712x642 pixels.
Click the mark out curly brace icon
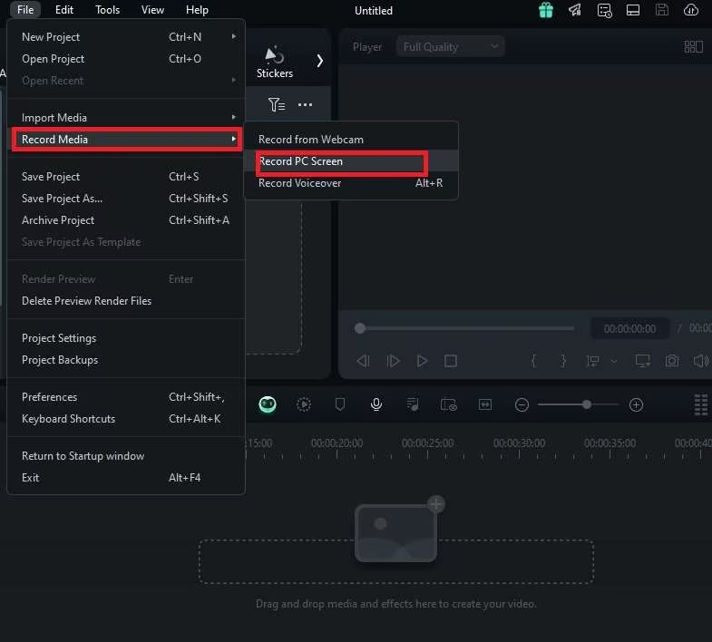point(563,361)
